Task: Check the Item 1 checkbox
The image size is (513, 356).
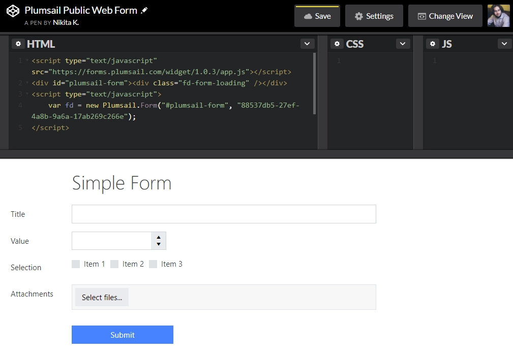Action: click(76, 264)
